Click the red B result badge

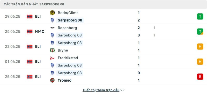click(200, 76)
